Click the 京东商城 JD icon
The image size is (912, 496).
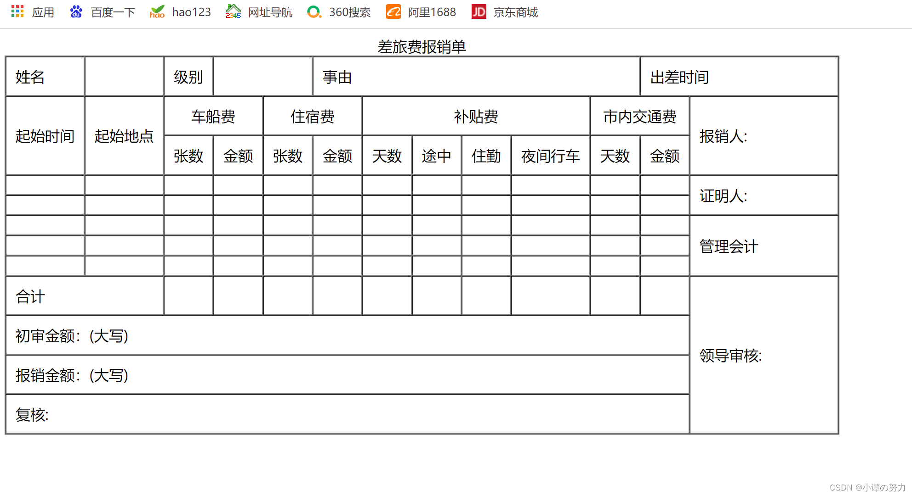pos(479,12)
